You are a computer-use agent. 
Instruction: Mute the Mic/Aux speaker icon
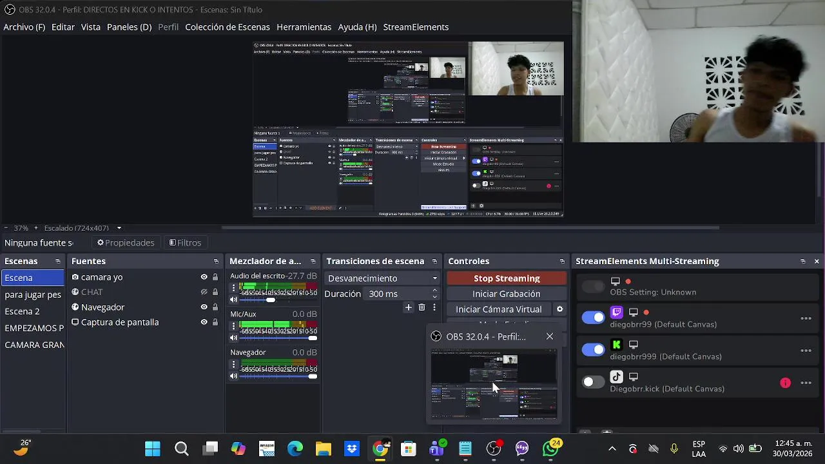(234, 338)
